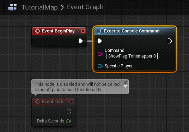Screen dimensions: 189x132
Task: Click Event BeginPlay output execution pin
Action: coord(81,41)
